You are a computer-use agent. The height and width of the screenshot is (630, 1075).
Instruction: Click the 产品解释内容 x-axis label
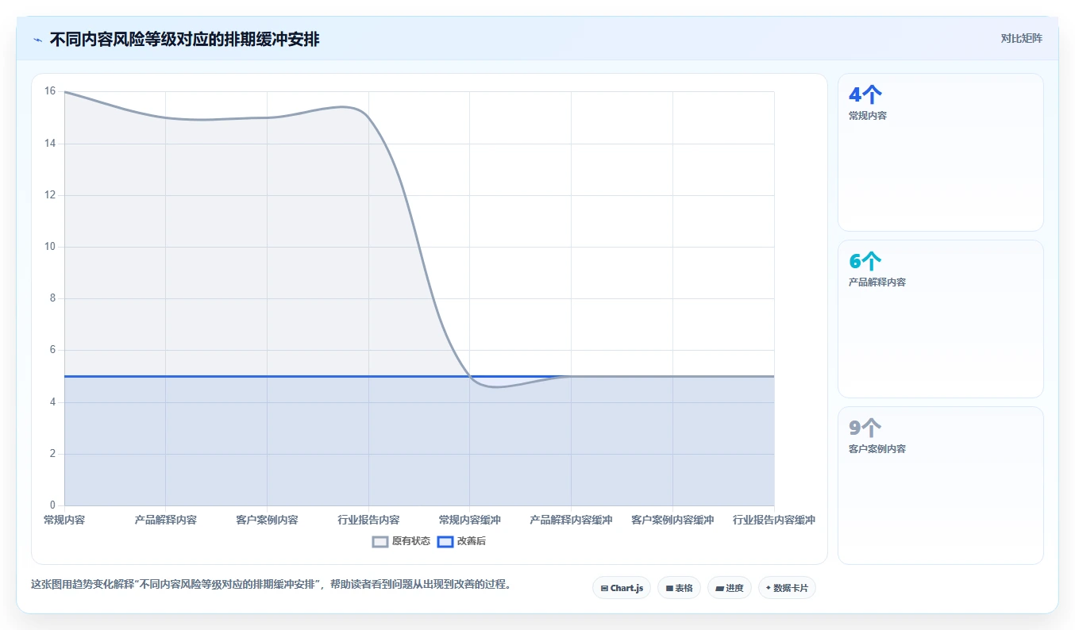[x=165, y=520]
